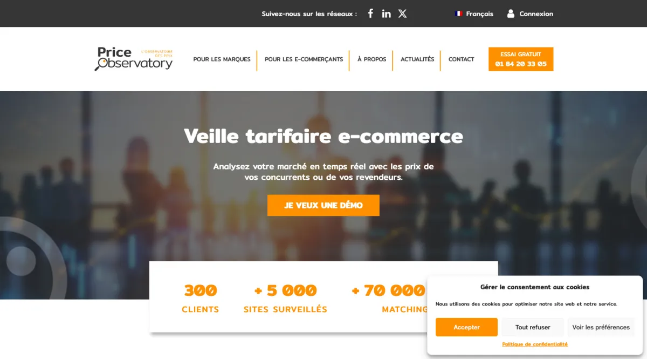Open the Pour les e-commerçants menu
Viewport: 647px width, 359px height.
tap(304, 59)
